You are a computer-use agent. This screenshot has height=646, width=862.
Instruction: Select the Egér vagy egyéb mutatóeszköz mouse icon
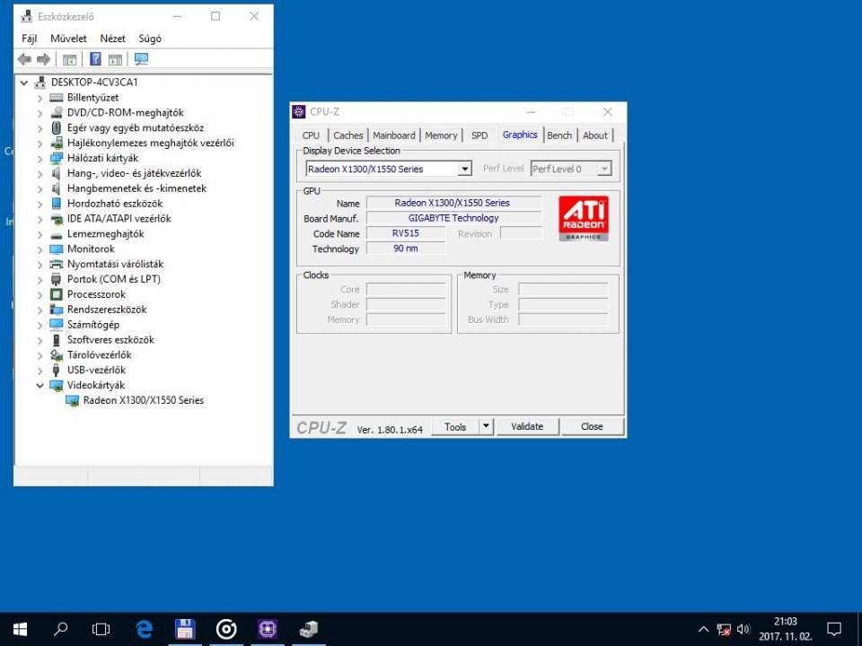[x=56, y=128]
